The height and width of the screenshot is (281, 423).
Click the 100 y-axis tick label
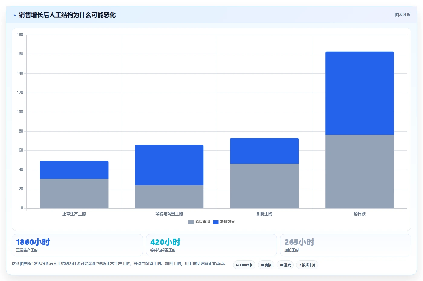(x=20, y=112)
